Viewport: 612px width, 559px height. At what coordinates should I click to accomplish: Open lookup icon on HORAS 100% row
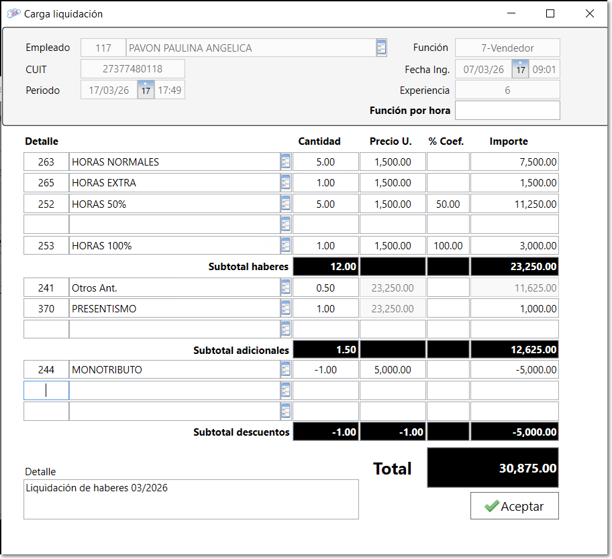(x=285, y=245)
